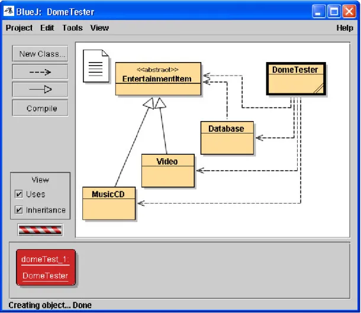Image resolution: width=361 pixels, height=313 pixels.
Task: Select the MusicCD class box
Action: pyautogui.click(x=109, y=203)
